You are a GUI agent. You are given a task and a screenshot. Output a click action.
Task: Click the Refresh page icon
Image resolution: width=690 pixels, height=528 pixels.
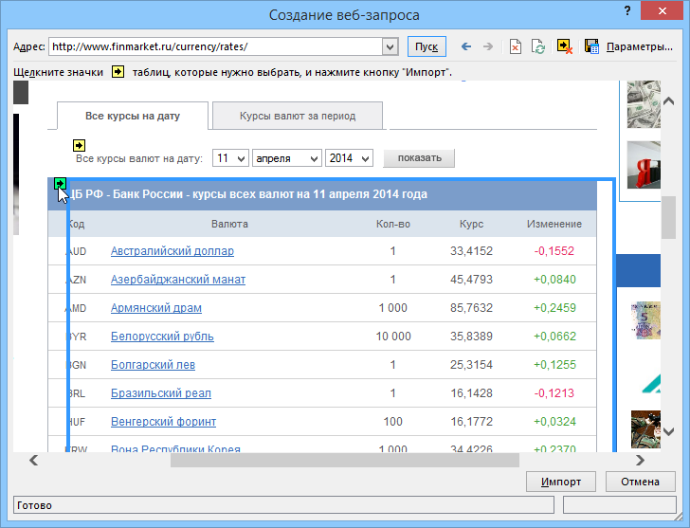[x=538, y=46]
